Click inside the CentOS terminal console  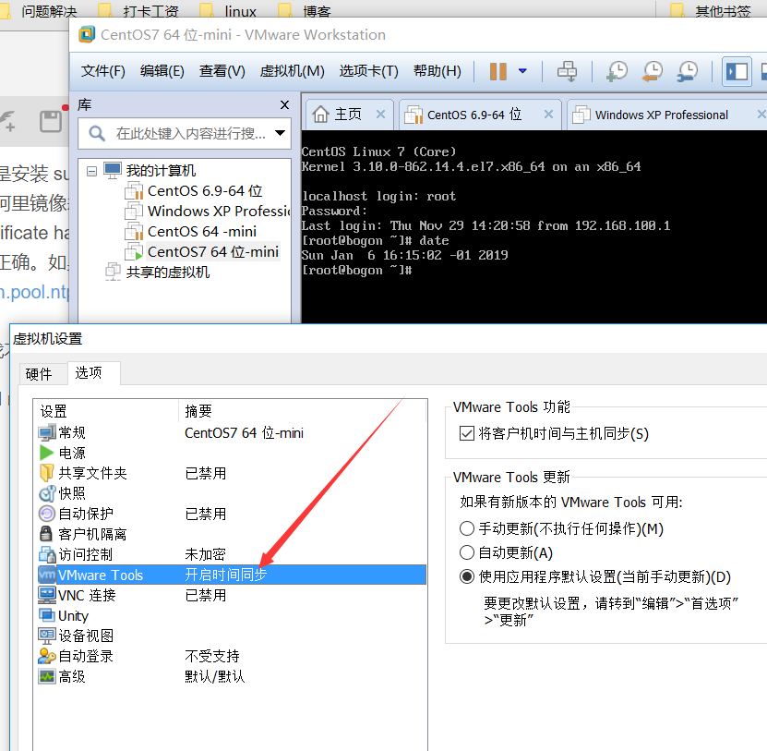(x=534, y=226)
